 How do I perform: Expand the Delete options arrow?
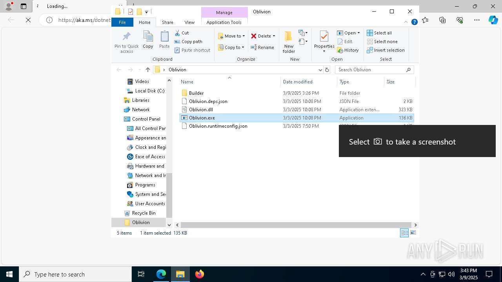coord(274,36)
